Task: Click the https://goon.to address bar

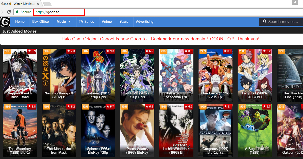Action: (59, 12)
